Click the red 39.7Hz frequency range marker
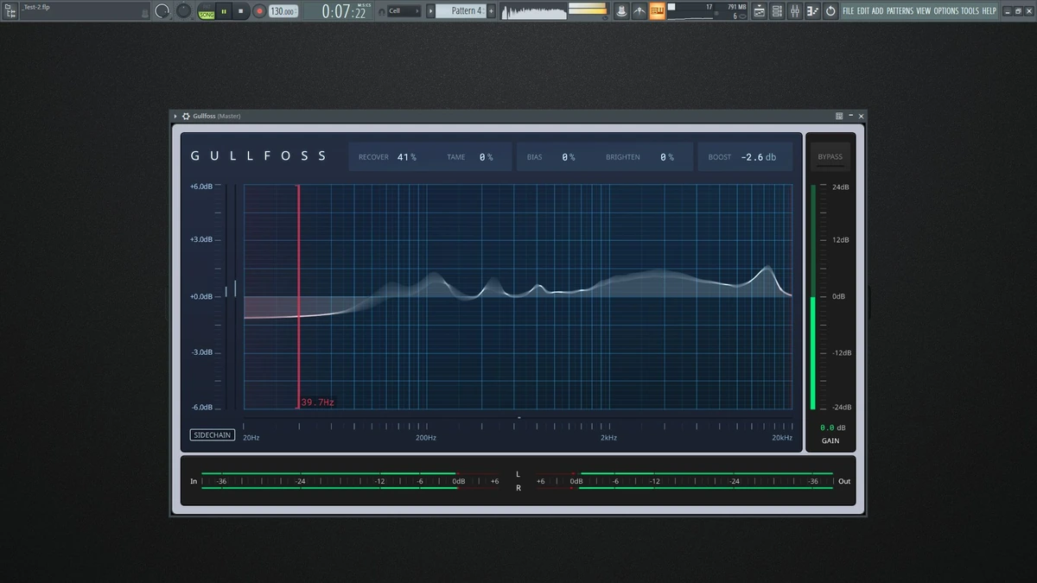This screenshot has height=583, width=1037. point(299,295)
